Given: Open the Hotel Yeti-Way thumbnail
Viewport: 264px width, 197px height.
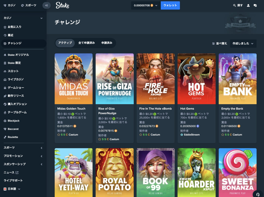Looking at the screenshot, I should click(x=73, y=173).
